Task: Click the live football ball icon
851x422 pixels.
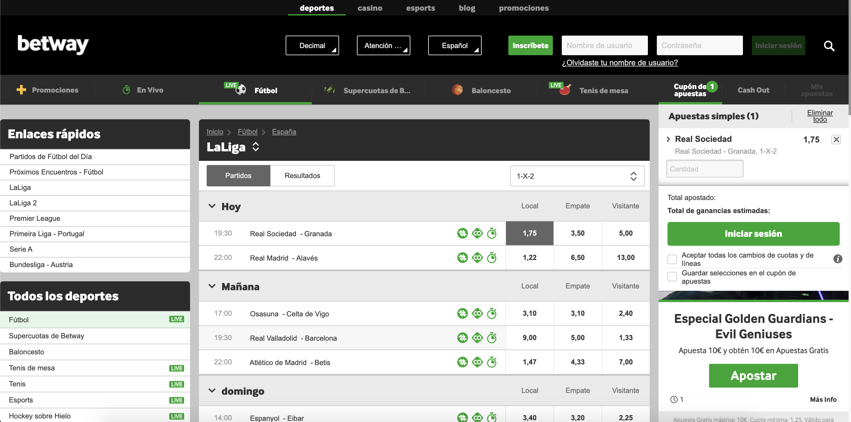Action: [x=241, y=90]
